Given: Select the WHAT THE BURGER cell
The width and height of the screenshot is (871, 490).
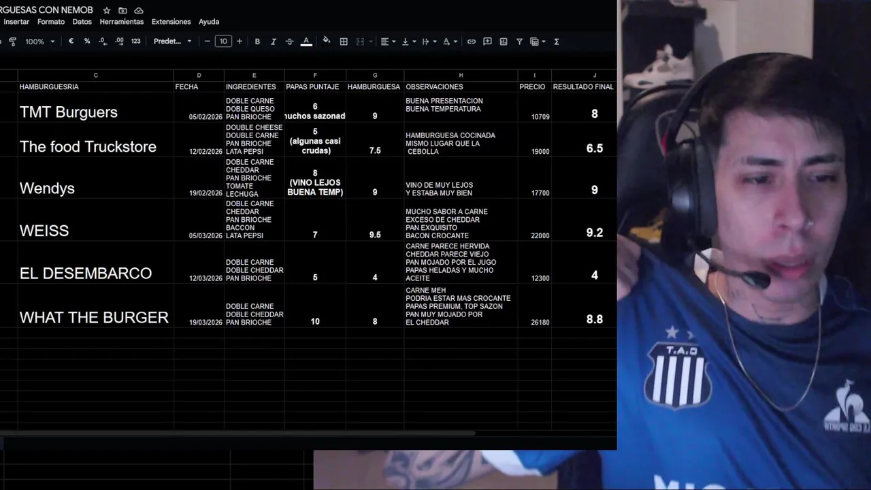Looking at the screenshot, I should coord(95,306).
